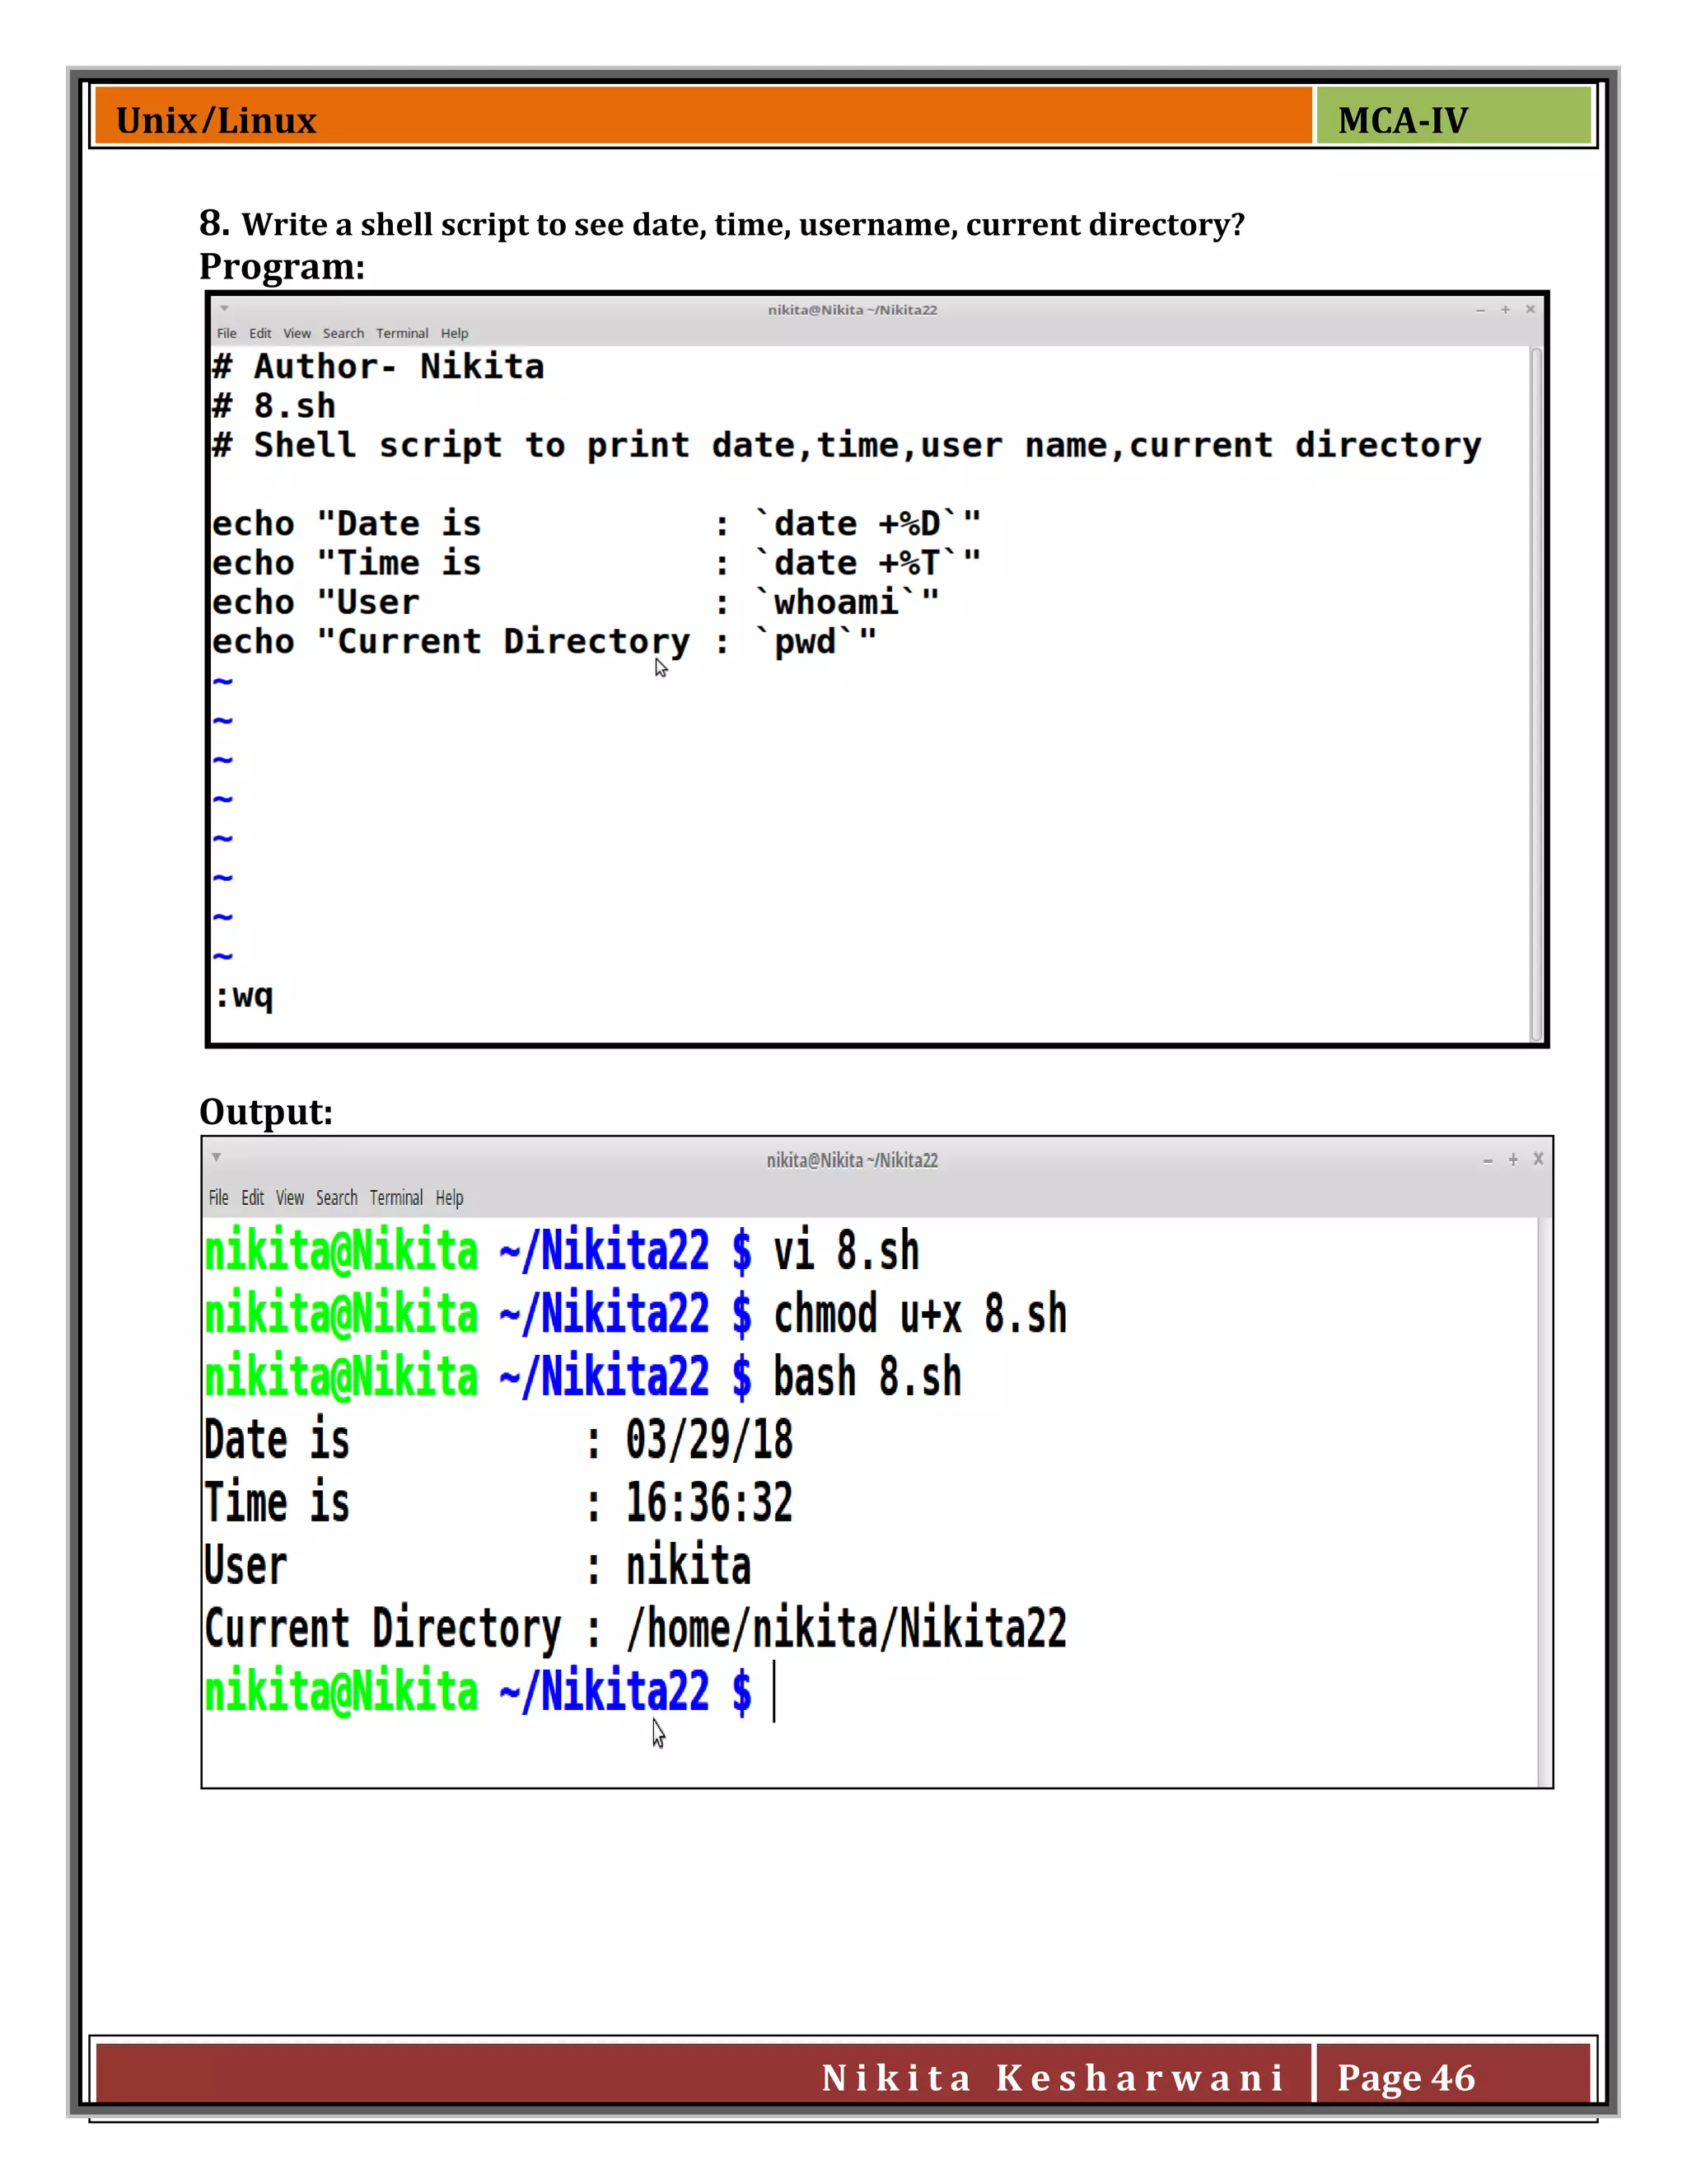
Task: Open Search menu in bottom output terminal
Action: [x=337, y=1197]
